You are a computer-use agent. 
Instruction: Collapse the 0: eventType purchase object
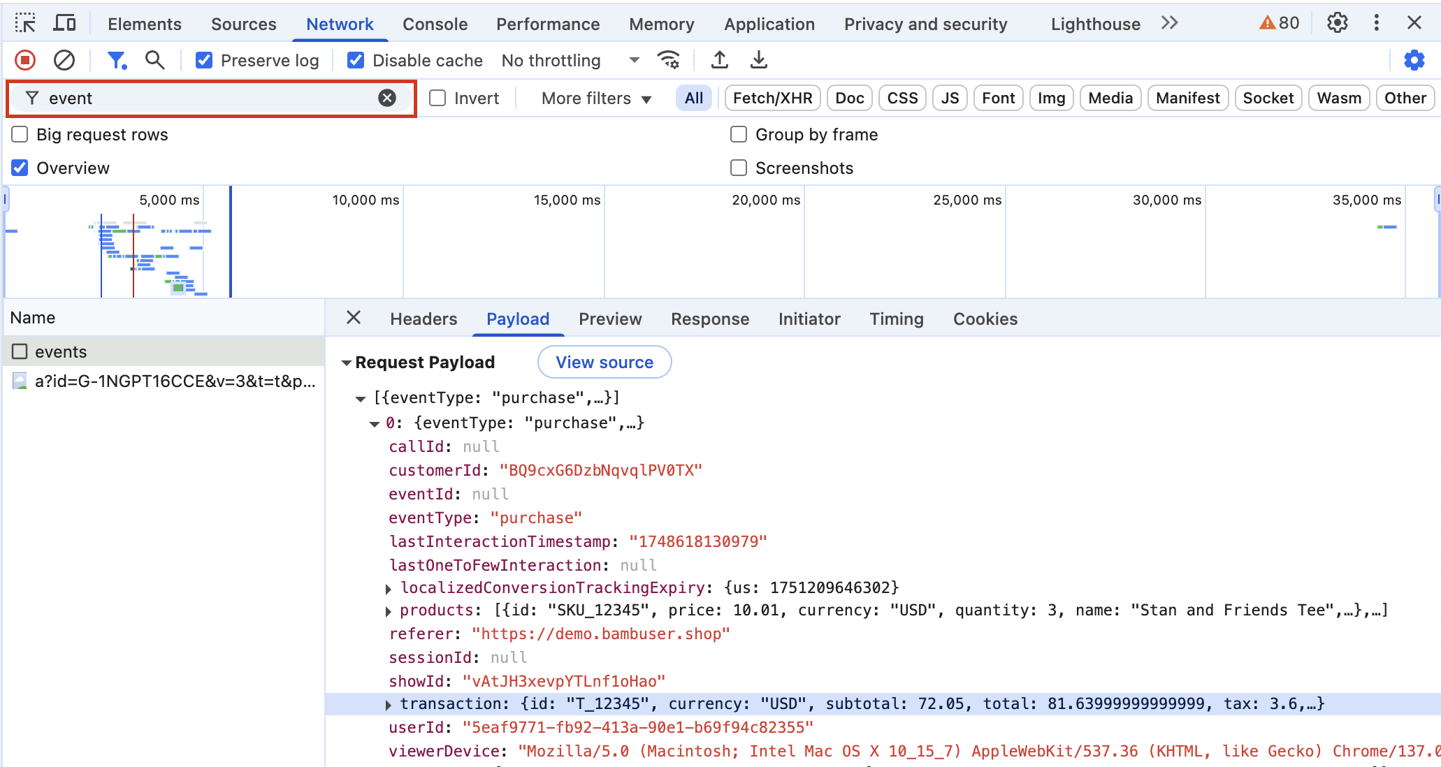(375, 424)
